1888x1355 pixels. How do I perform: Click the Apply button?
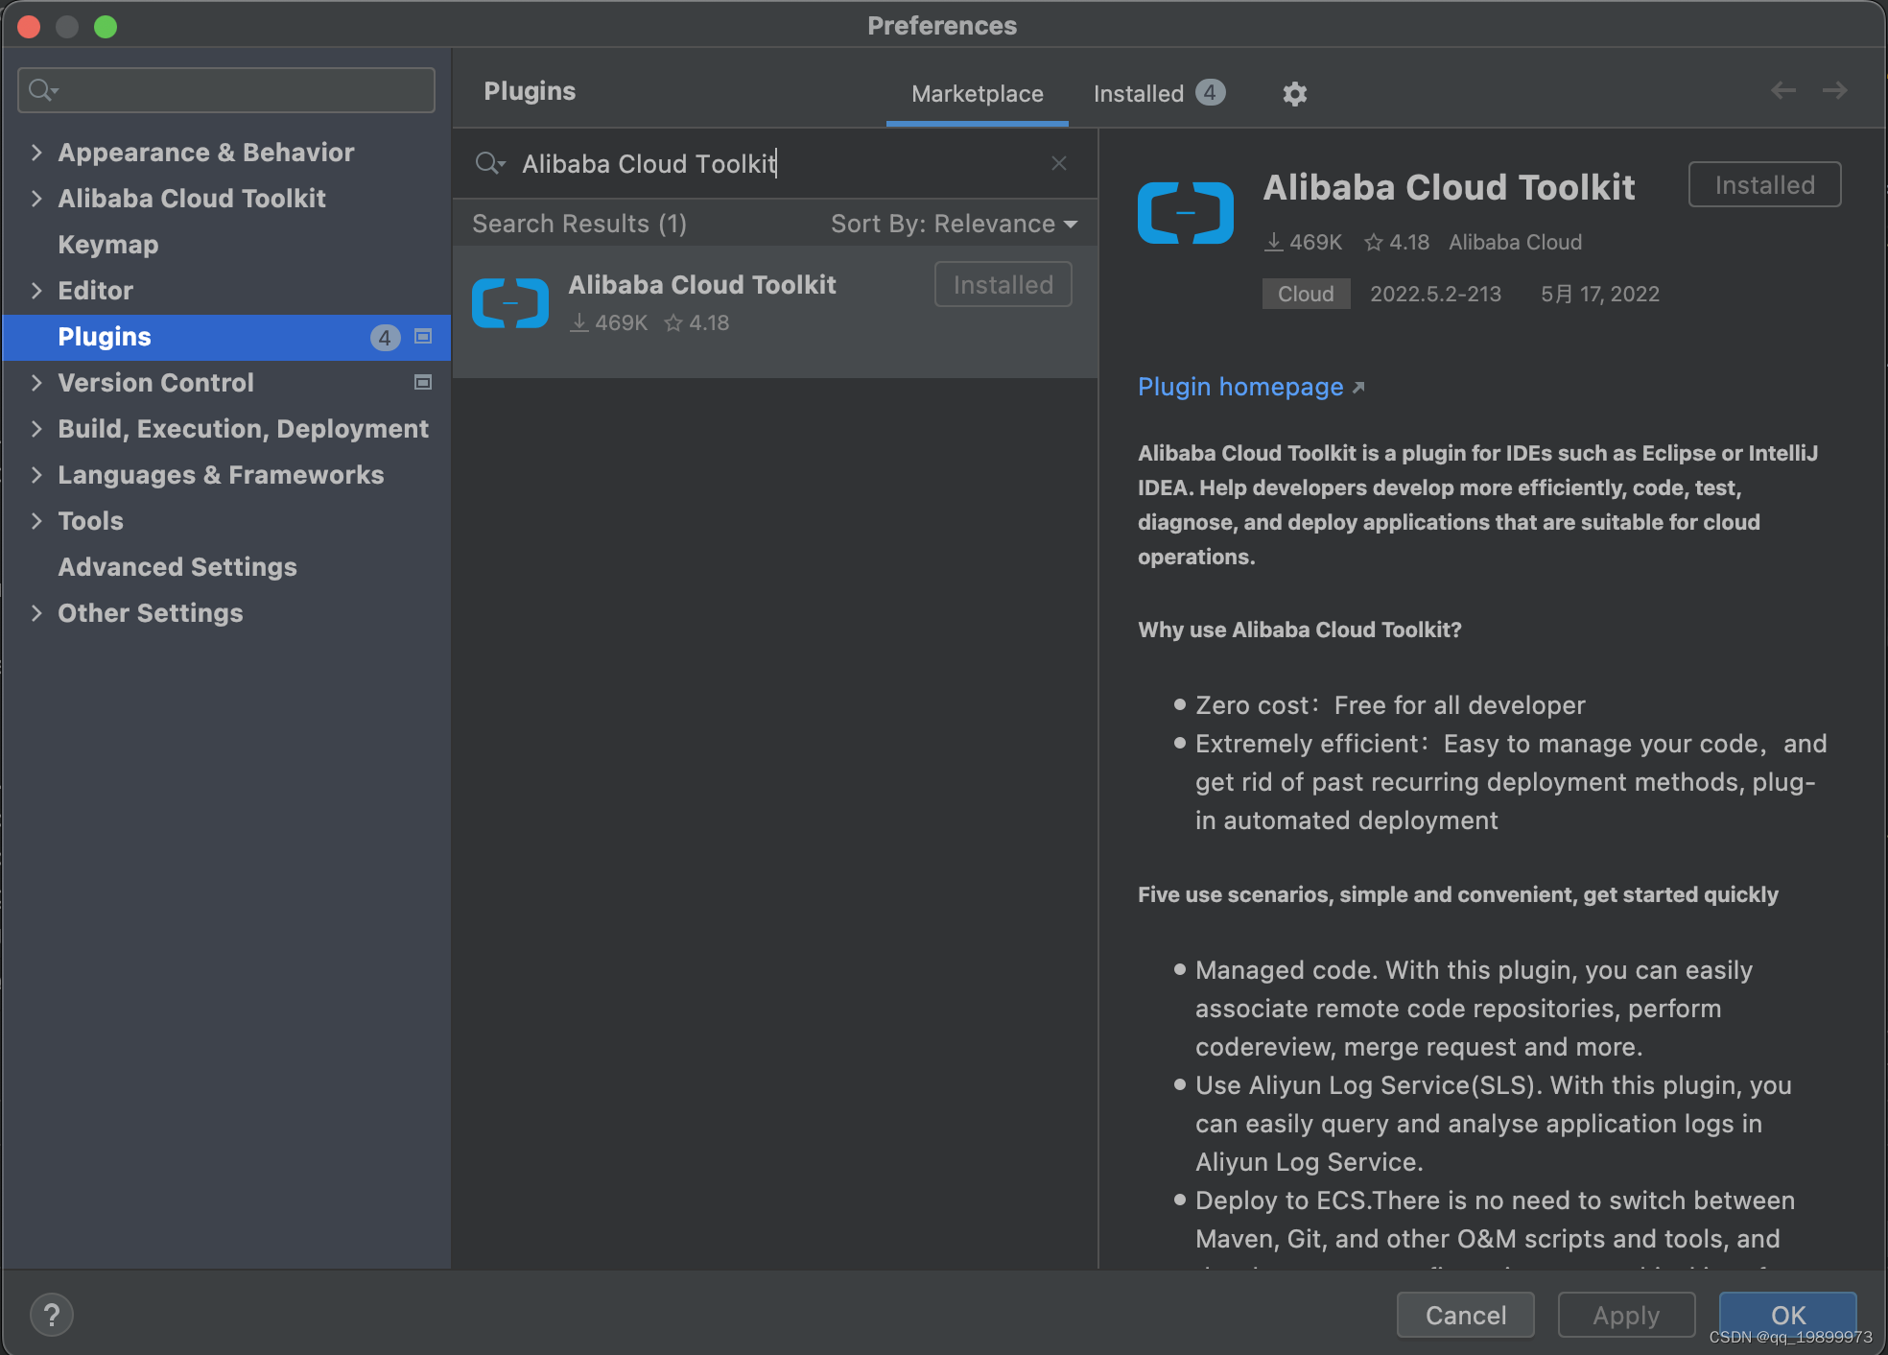(1625, 1315)
